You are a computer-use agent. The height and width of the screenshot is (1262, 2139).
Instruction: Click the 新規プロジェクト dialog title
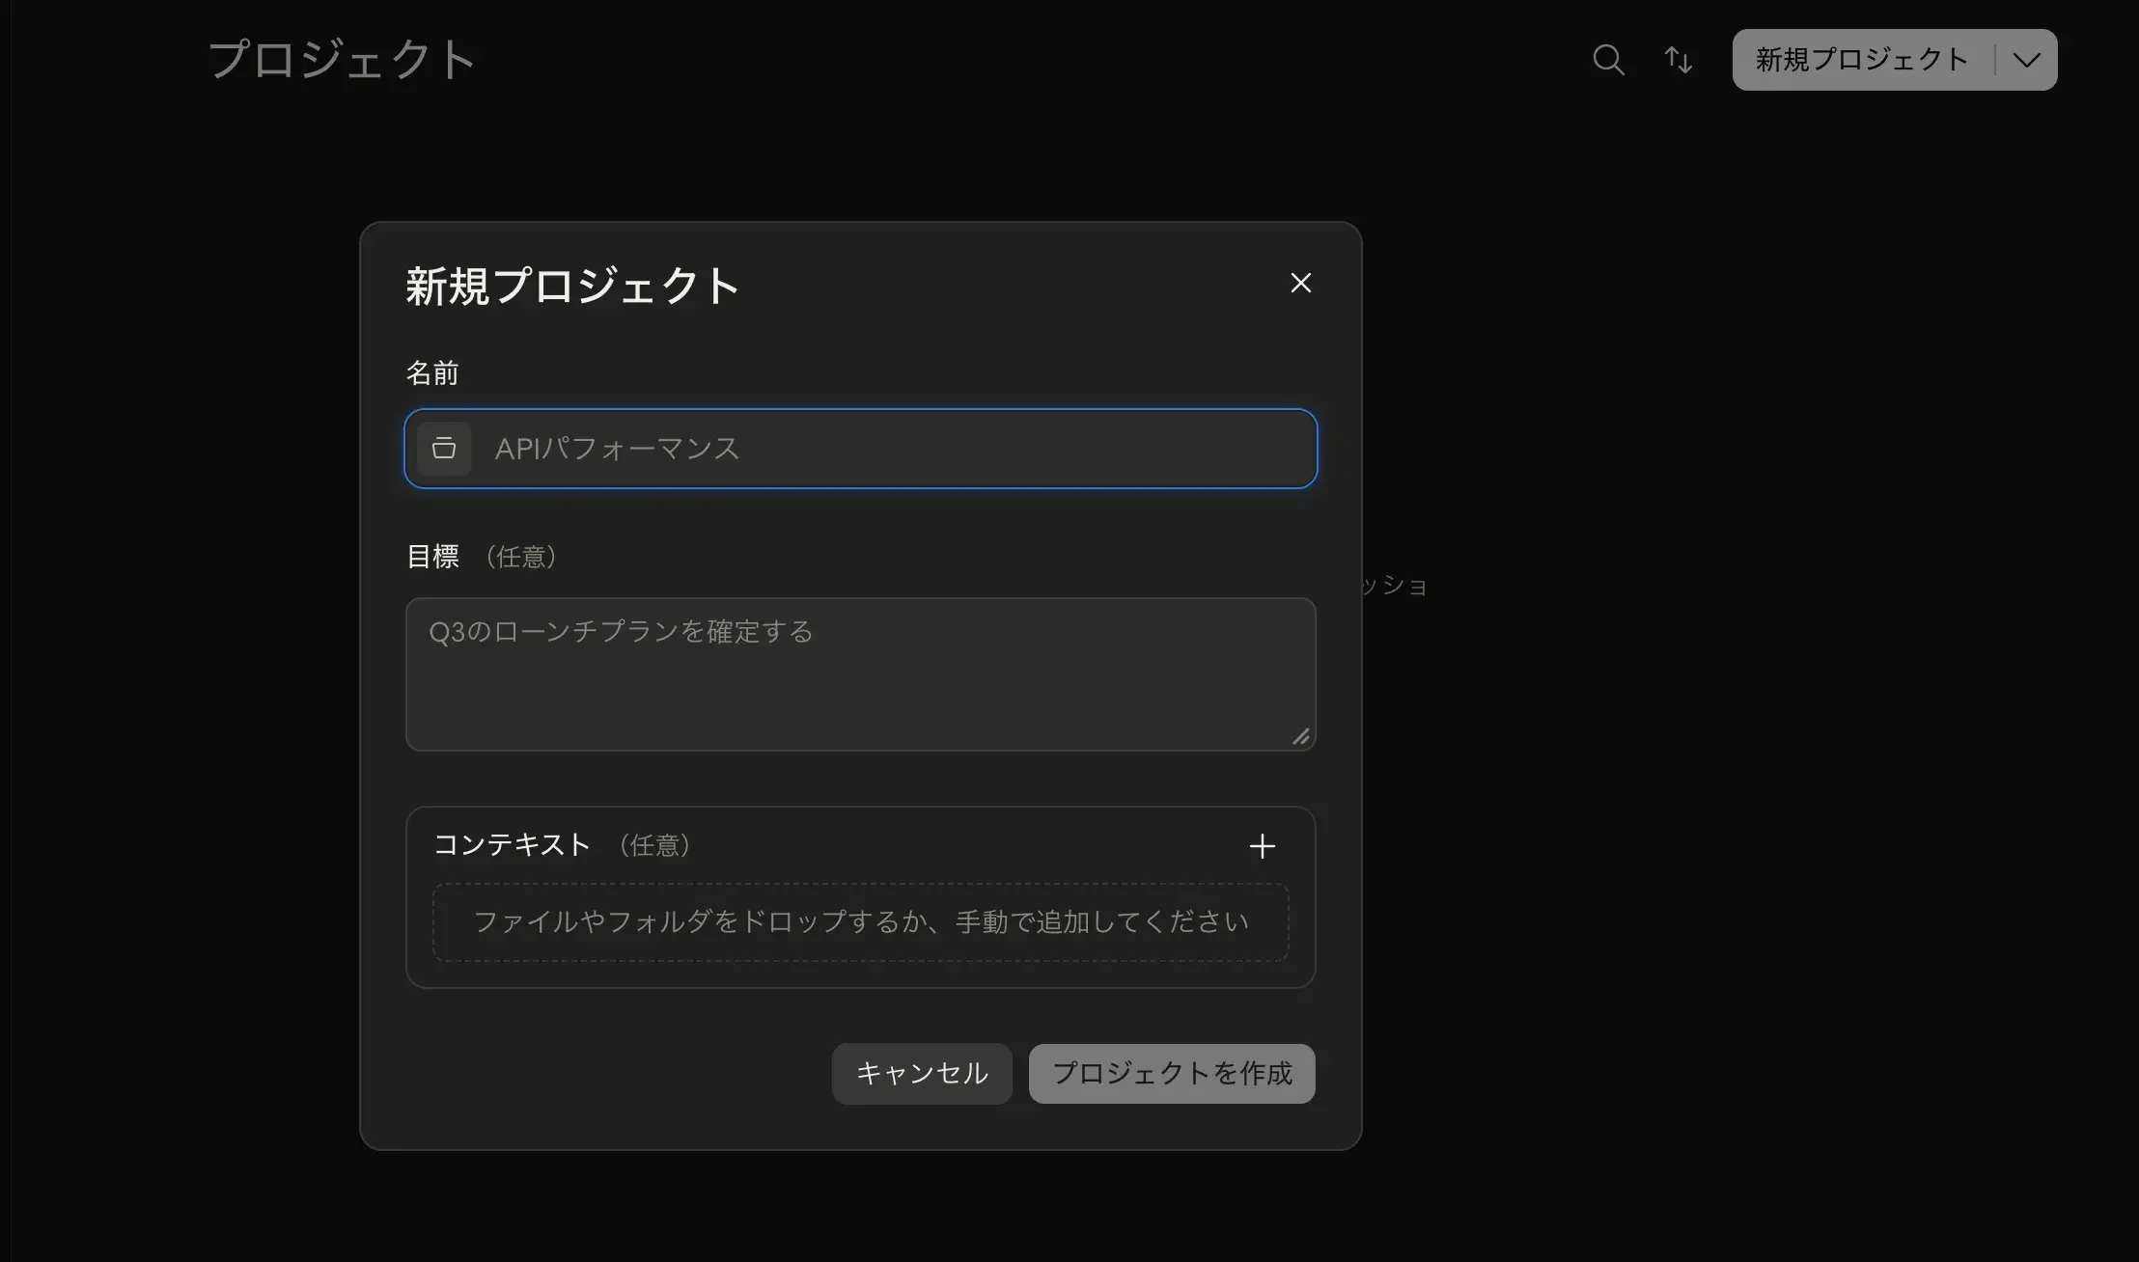click(572, 287)
